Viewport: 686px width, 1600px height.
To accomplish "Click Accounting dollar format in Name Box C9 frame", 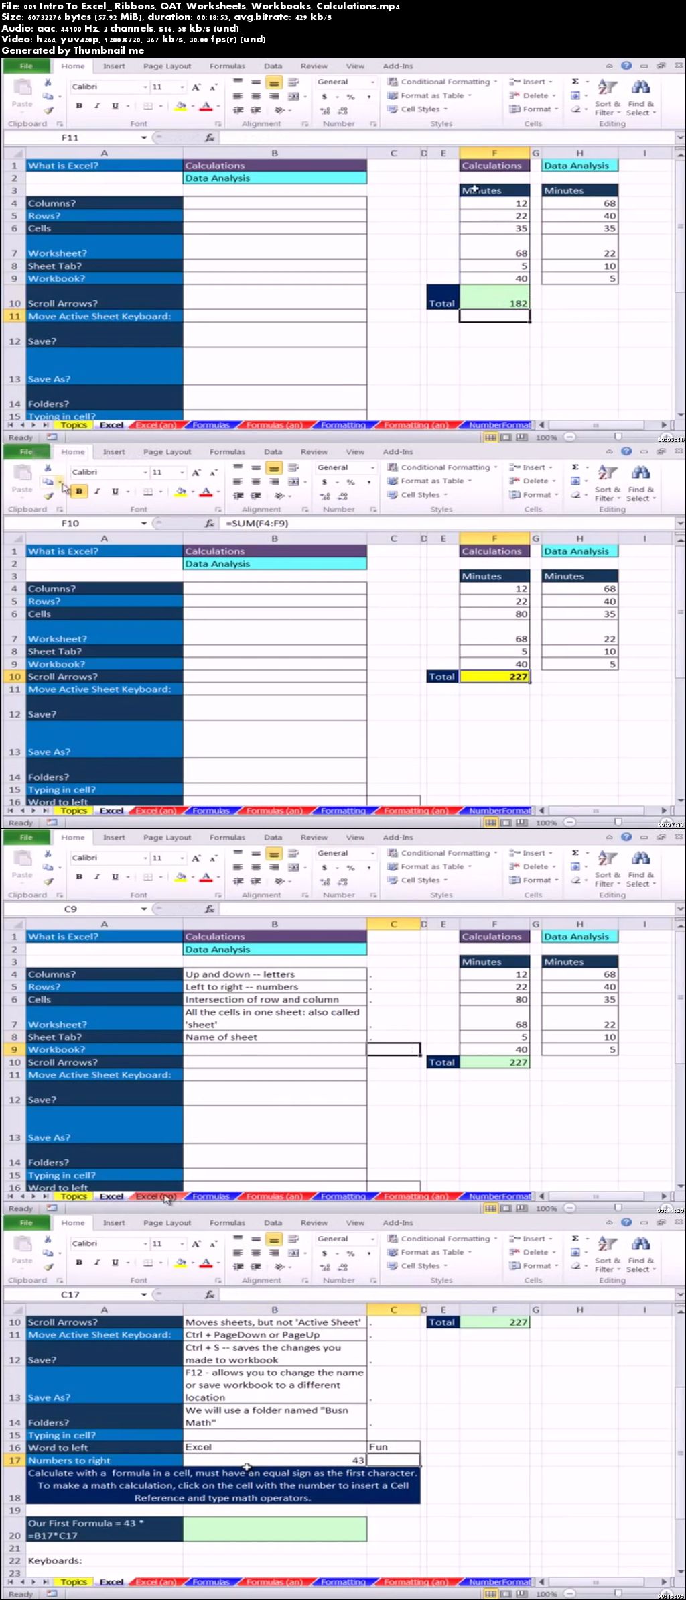I will tap(324, 867).
